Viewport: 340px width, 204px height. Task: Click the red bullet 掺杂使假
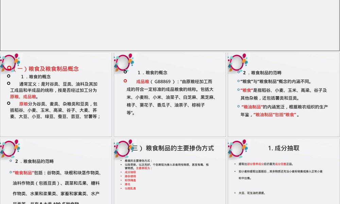[130, 176]
